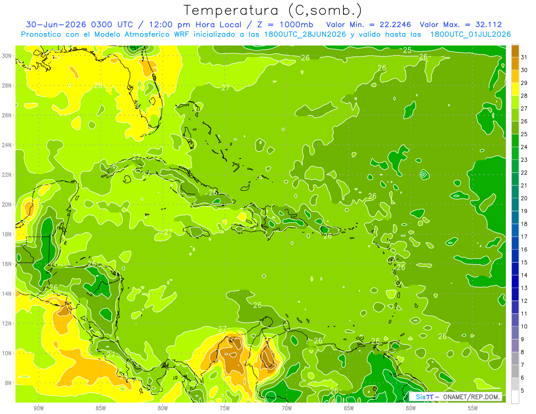This screenshot has height=414, width=536.
Task: Click the 60W longitude axis label
Action: pos(411,408)
